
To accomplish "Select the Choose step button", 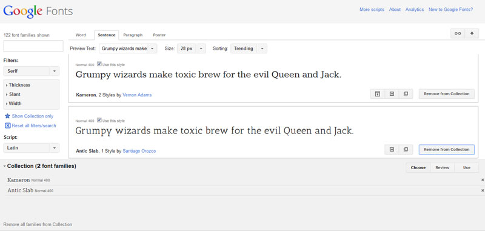I will (418, 167).
